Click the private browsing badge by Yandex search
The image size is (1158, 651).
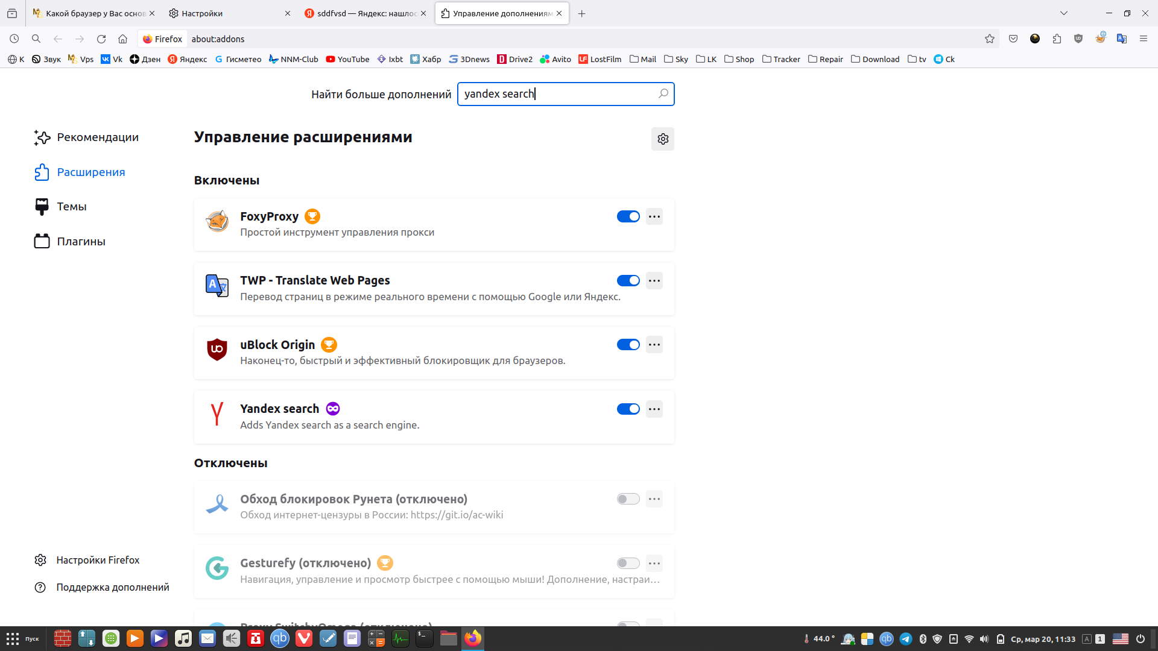point(333,409)
